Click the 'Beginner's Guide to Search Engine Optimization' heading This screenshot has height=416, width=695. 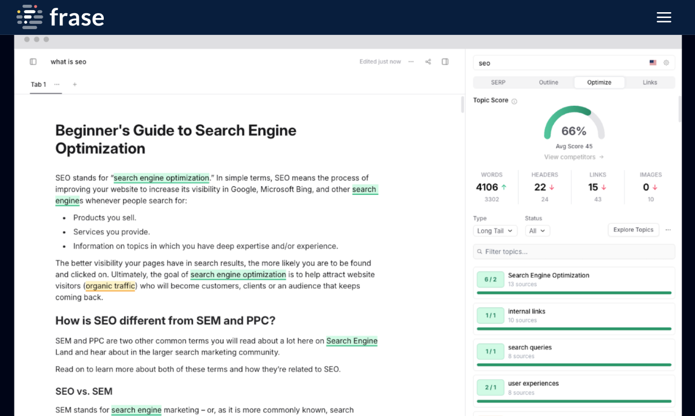pos(176,139)
